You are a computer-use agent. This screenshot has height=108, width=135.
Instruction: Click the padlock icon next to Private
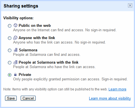click(15, 75)
